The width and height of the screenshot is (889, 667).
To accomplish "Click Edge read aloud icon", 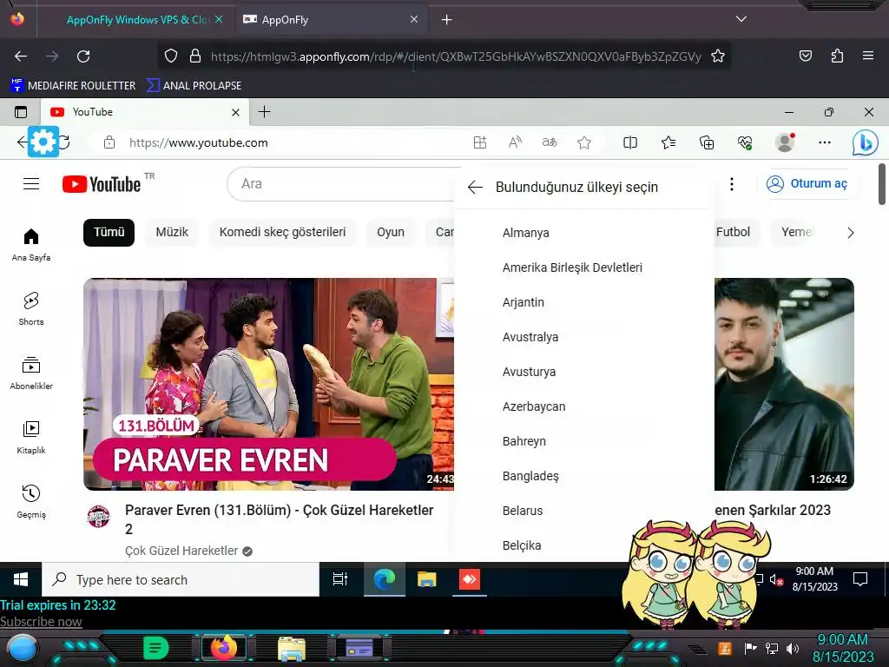I will tap(515, 143).
